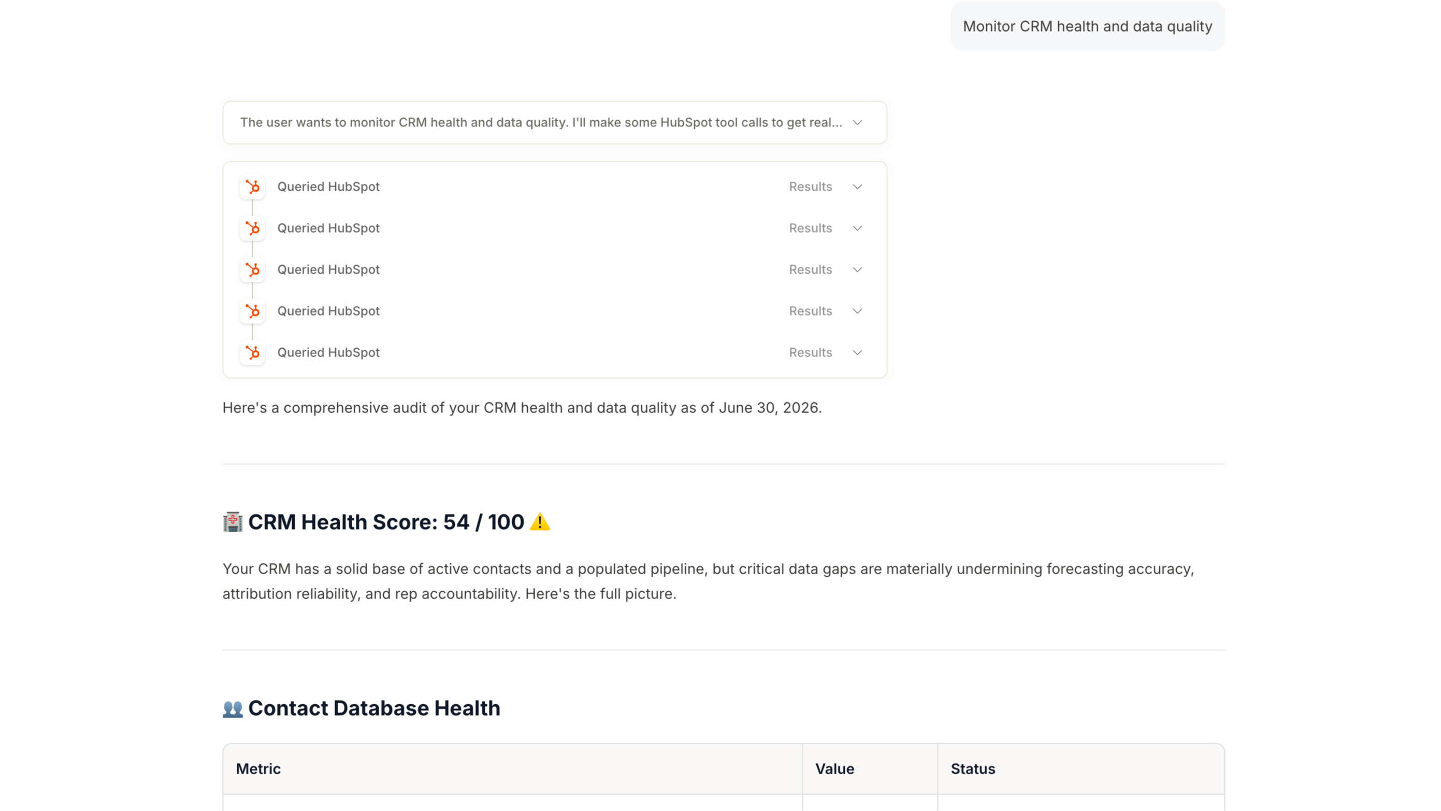Expand the last HubSpot query results chevron

point(857,352)
